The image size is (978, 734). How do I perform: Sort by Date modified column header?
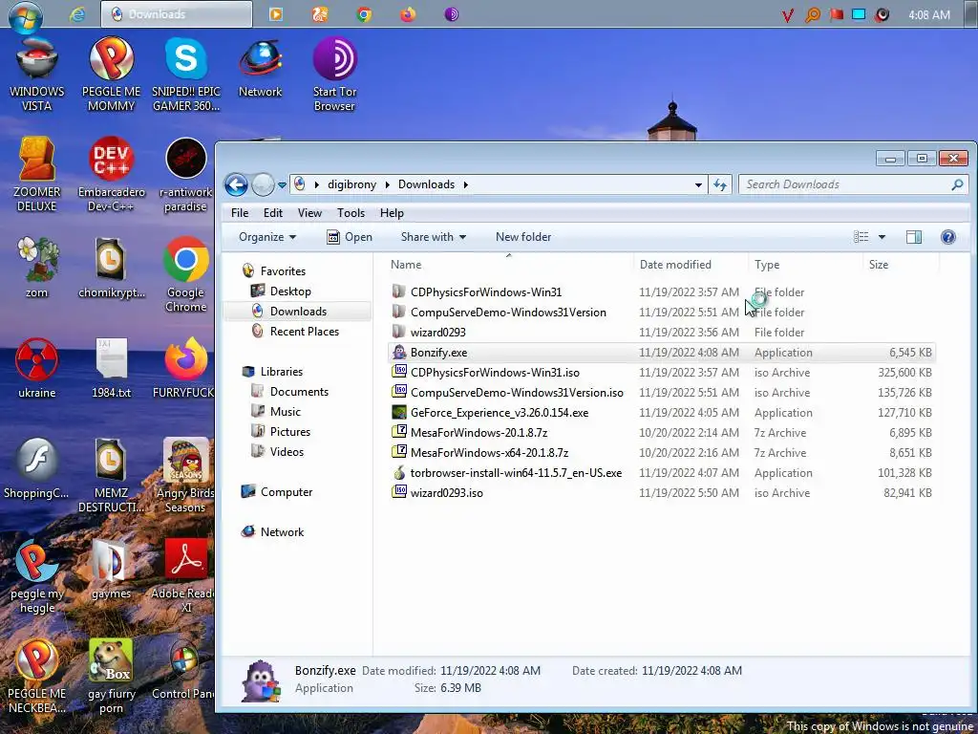[x=691, y=265]
